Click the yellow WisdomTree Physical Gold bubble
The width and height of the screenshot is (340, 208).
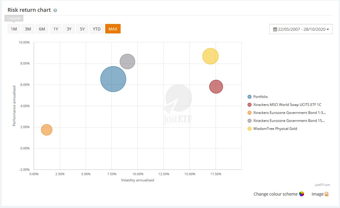coord(210,56)
